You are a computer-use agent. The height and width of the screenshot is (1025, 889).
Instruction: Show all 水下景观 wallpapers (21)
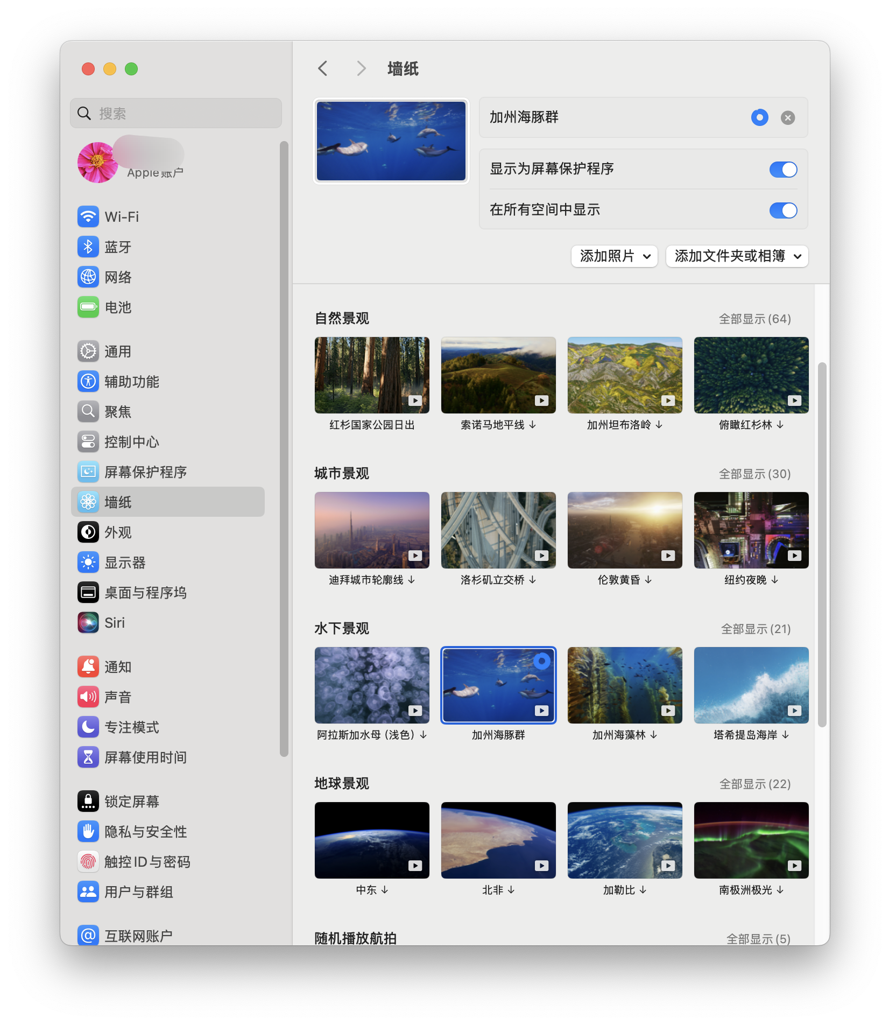pyautogui.click(x=756, y=629)
